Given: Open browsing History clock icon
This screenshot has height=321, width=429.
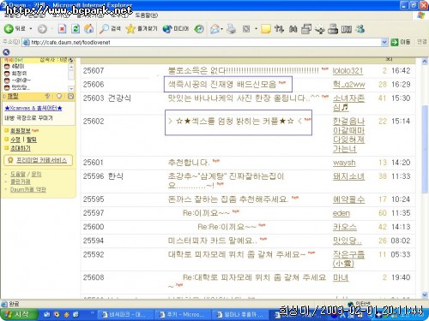Looking at the screenshot, I should 199,29.
